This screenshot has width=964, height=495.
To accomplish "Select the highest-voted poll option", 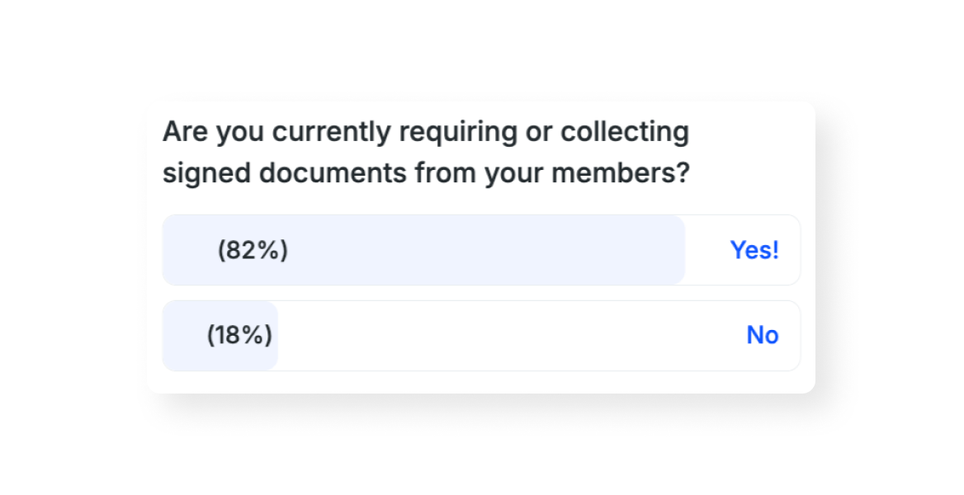I will point(481,250).
